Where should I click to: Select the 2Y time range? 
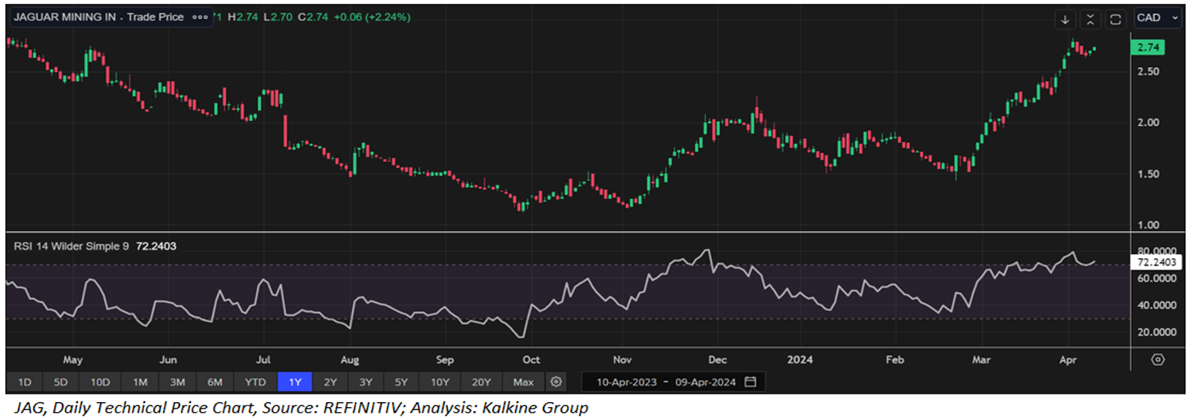(330, 382)
